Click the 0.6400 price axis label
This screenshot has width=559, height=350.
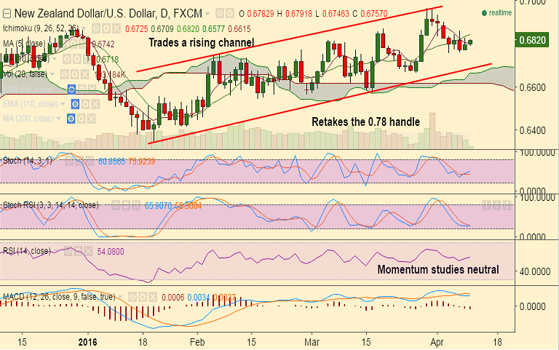pos(532,130)
